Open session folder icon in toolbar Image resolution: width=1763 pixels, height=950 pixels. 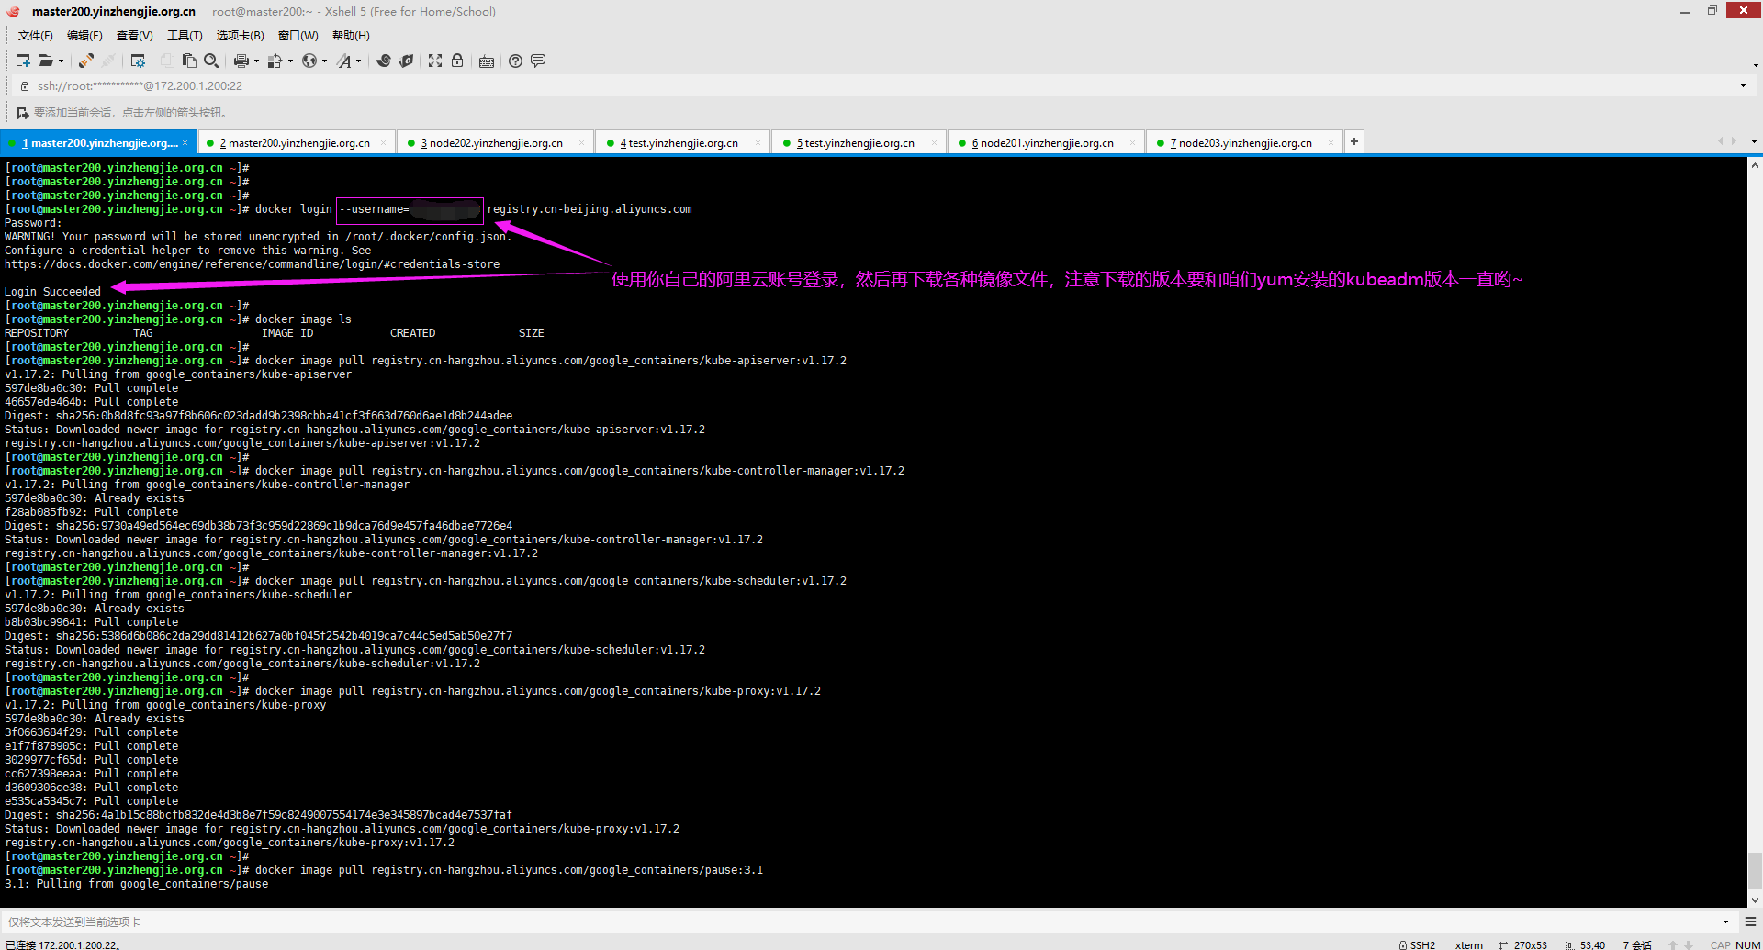[45, 61]
